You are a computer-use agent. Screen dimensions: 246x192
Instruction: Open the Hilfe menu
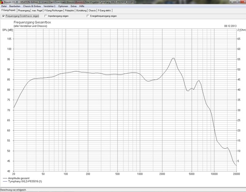(82, 7)
